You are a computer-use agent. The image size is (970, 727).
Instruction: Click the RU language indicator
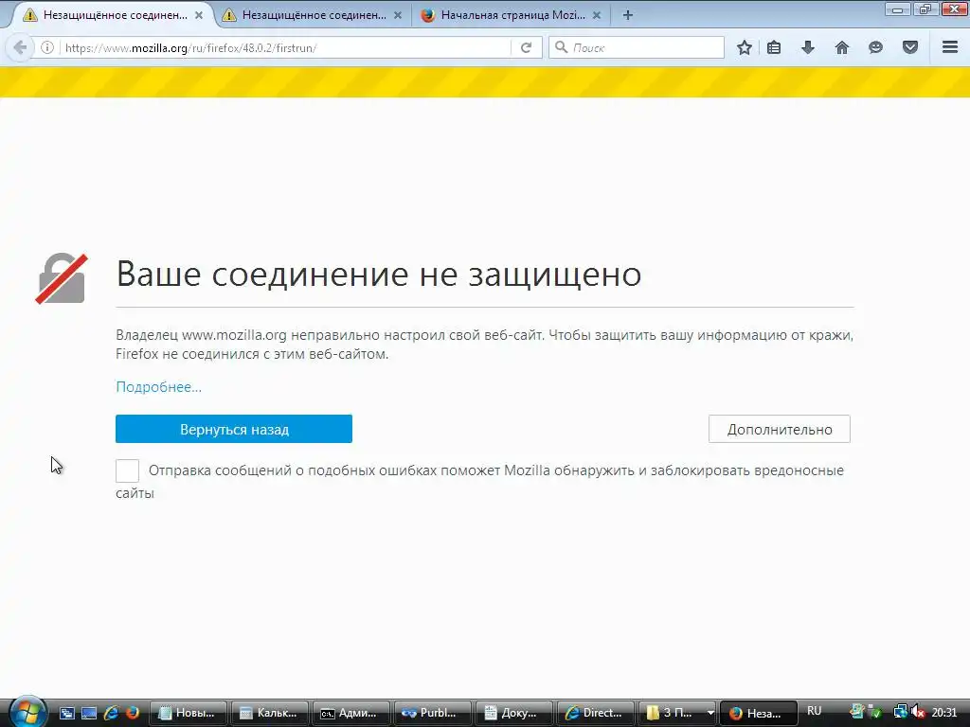[814, 711]
